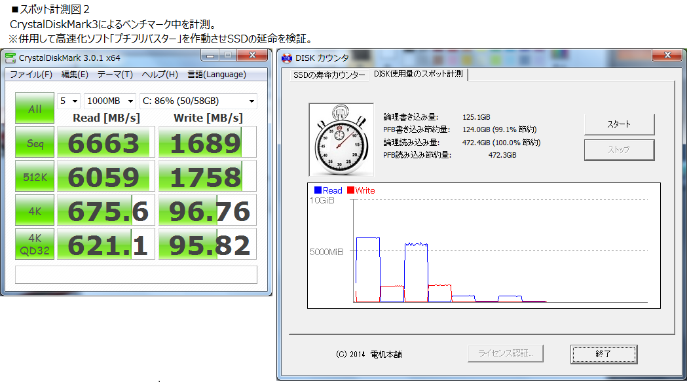Image resolution: width=689 pixels, height=382 pixels.
Task: Click the 終了 button to exit
Action: 603,354
